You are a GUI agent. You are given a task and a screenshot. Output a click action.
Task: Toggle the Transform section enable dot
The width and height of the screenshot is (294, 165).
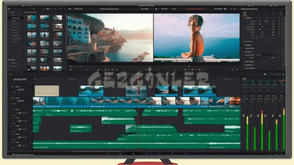pos(243,18)
